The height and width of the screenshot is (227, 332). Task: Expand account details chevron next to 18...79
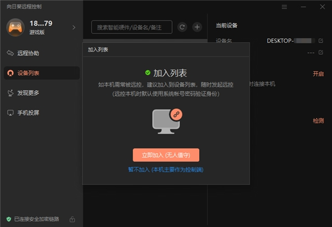74,27
